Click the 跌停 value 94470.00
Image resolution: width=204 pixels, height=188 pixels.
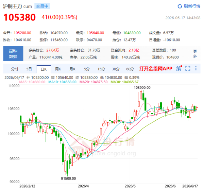tap(94, 40)
